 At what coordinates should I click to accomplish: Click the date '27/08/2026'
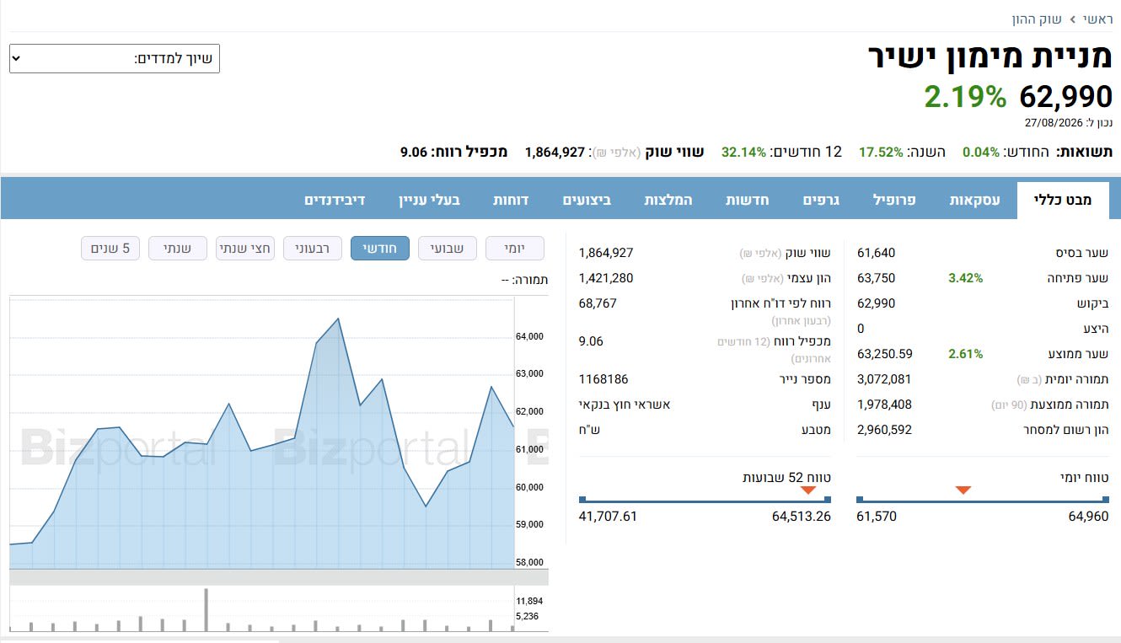1053,123
